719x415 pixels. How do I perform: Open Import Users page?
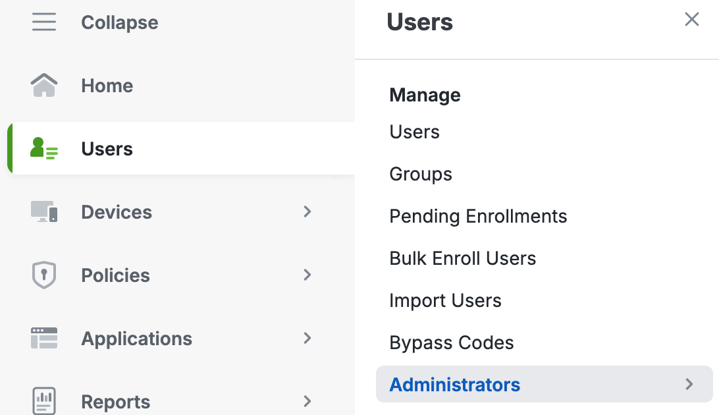coord(445,301)
